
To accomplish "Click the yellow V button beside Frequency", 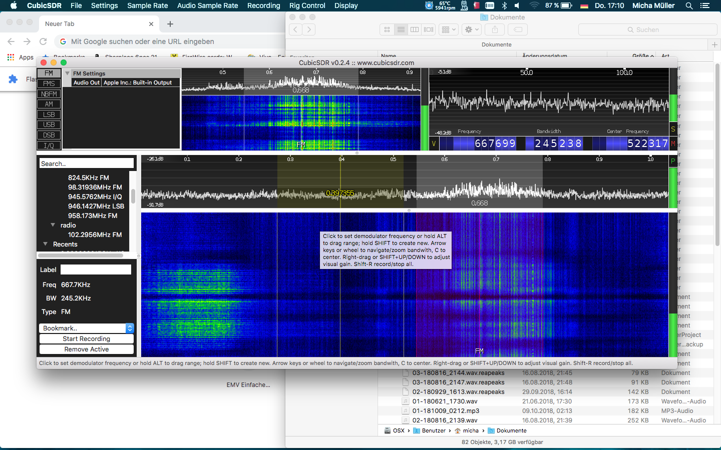I will pos(434,143).
